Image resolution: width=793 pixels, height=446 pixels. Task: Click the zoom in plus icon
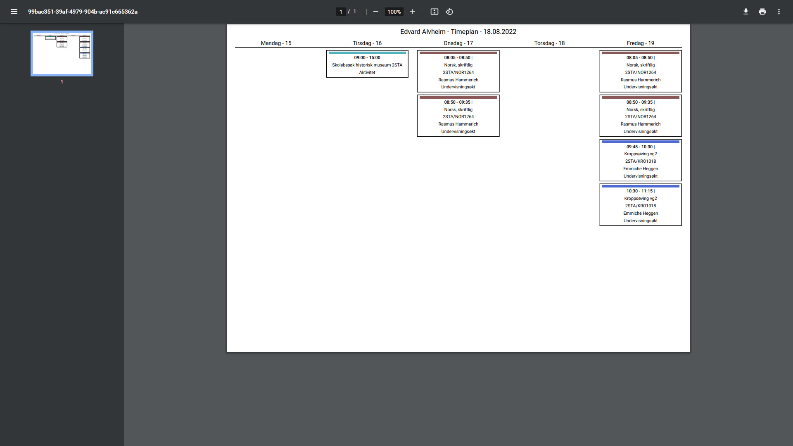(x=412, y=12)
